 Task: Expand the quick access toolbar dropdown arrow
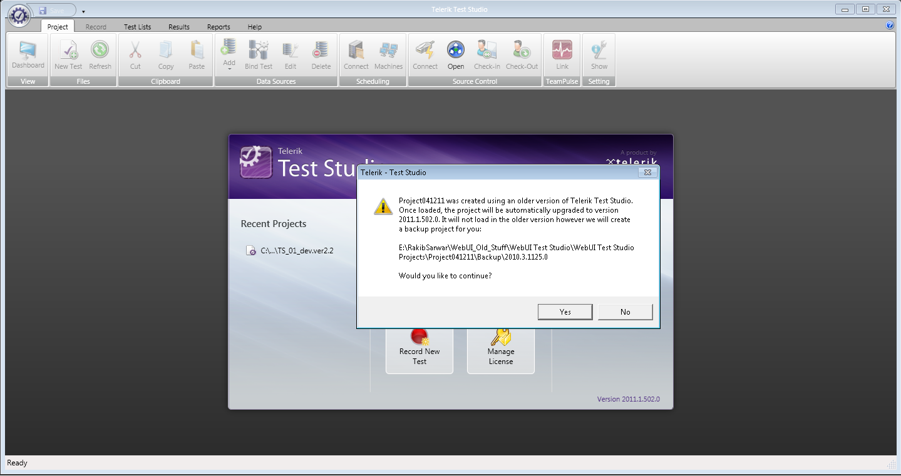click(x=83, y=11)
